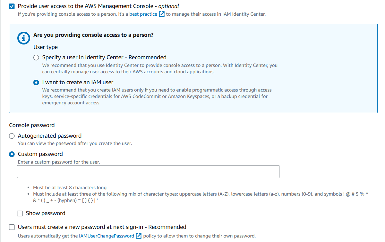This screenshot has width=385, height=242.
Task: Click the Show password label text
Action: (x=46, y=213)
